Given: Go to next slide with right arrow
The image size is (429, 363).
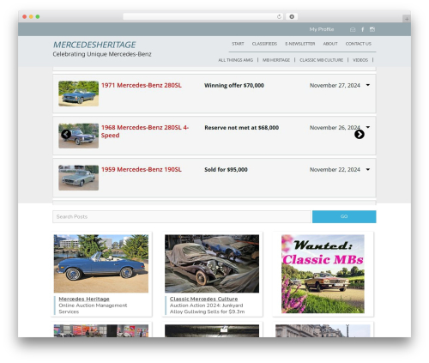Looking at the screenshot, I should pyautogui.click(x=360, y=134).
